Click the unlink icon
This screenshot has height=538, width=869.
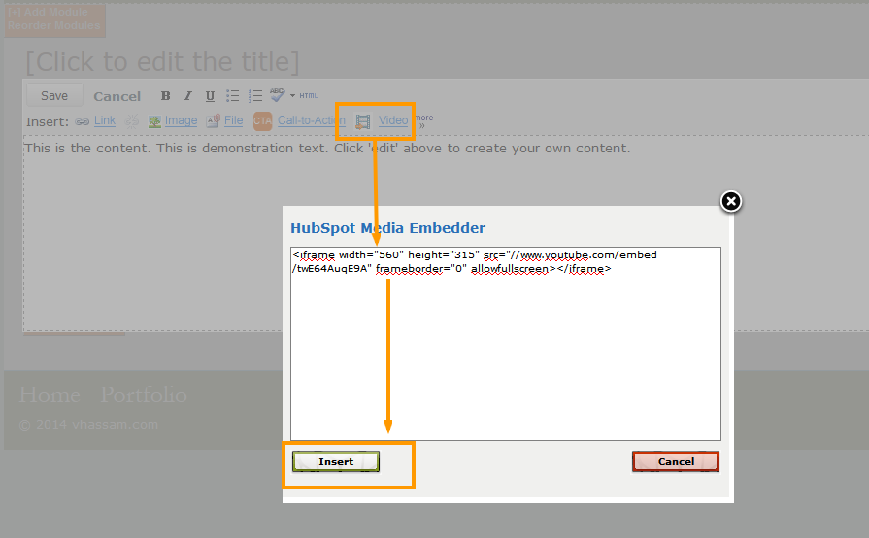[132, 121]
